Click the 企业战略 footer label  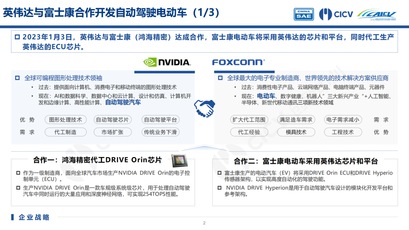(34, 217)
